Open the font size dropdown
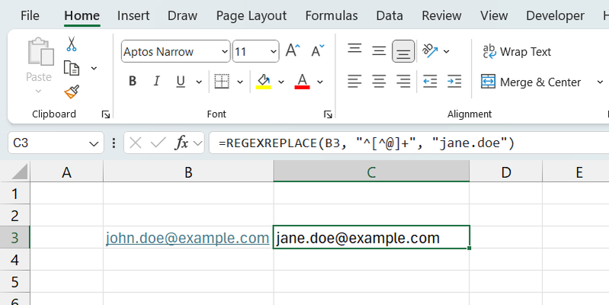Image resolution: width=609 pixels, height=305 pixels. click(x=271, y=52)
